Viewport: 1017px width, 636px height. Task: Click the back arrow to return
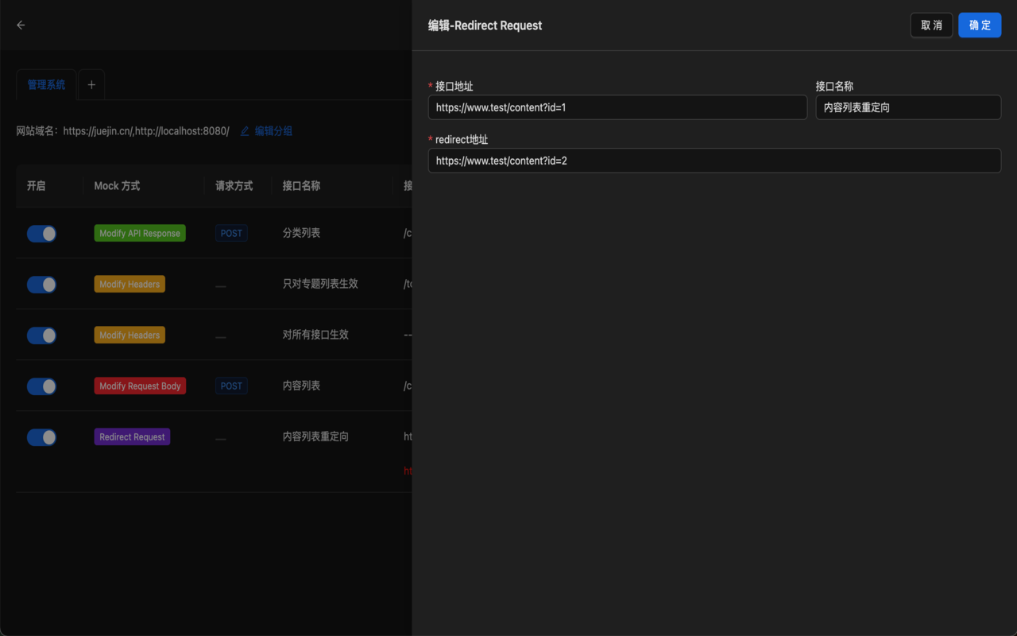point(20,25)
